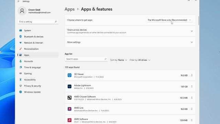Click the Personalization brush icon
This screenshot has height=124, width=220.
click(21, 49)
